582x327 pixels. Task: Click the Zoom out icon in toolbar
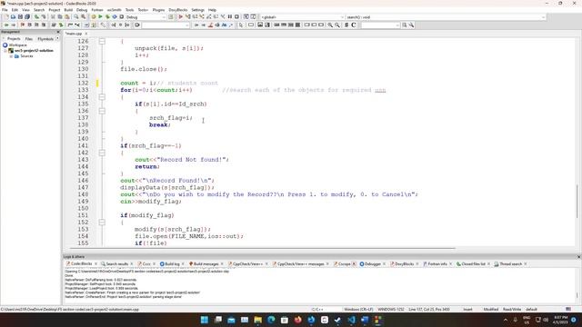coord(337,25)
